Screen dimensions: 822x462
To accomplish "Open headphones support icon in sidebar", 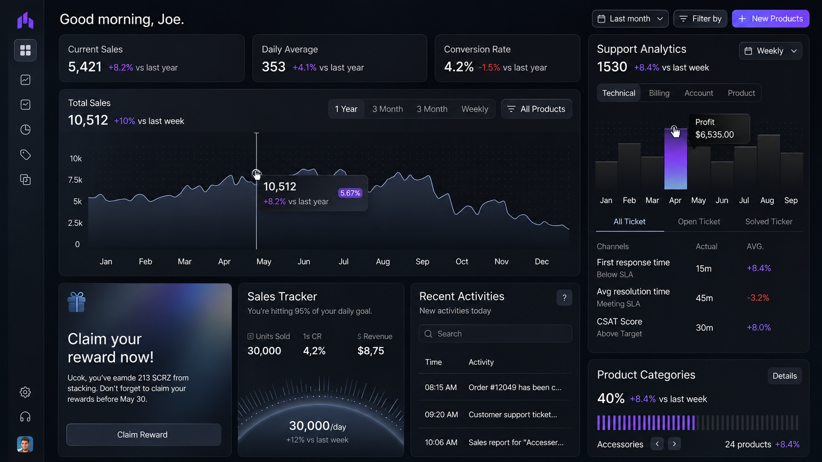I will pos(25,417).
